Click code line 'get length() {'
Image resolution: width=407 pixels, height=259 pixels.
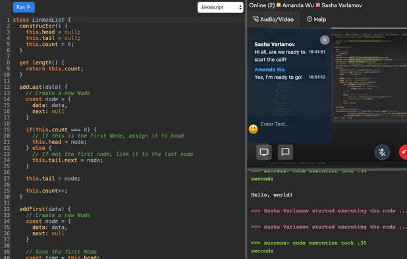[x=41, y=62]
